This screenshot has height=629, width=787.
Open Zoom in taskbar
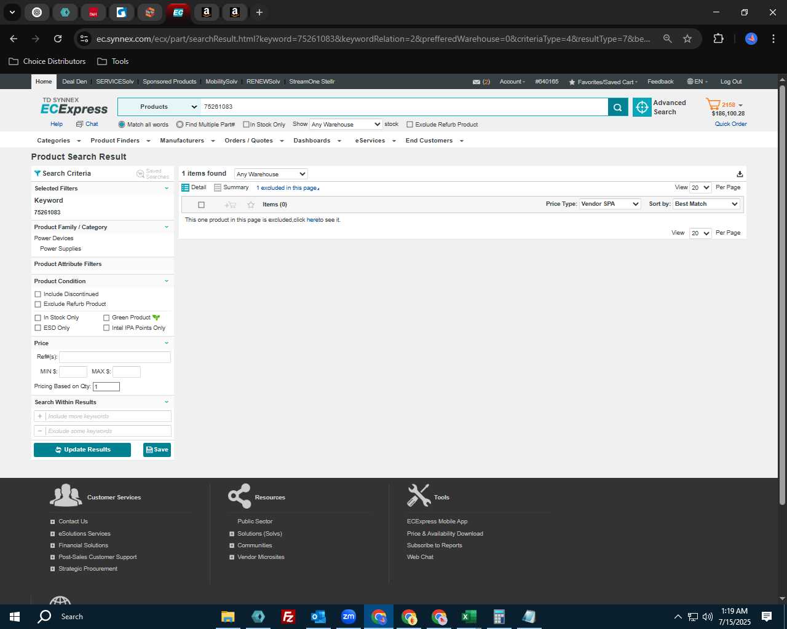(349, 617)
